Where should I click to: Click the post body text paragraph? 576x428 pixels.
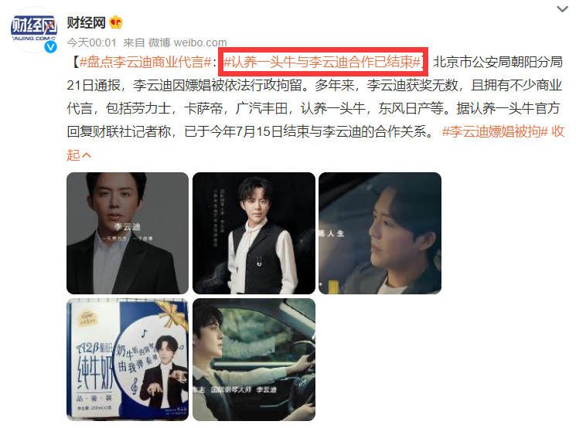(x=315, y=108)
